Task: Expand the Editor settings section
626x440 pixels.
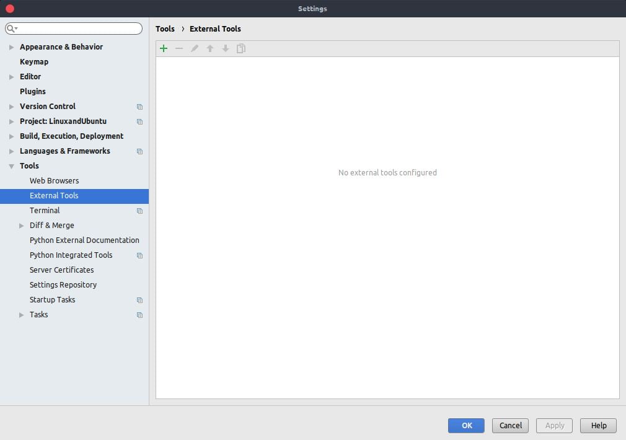Action: 11,76
